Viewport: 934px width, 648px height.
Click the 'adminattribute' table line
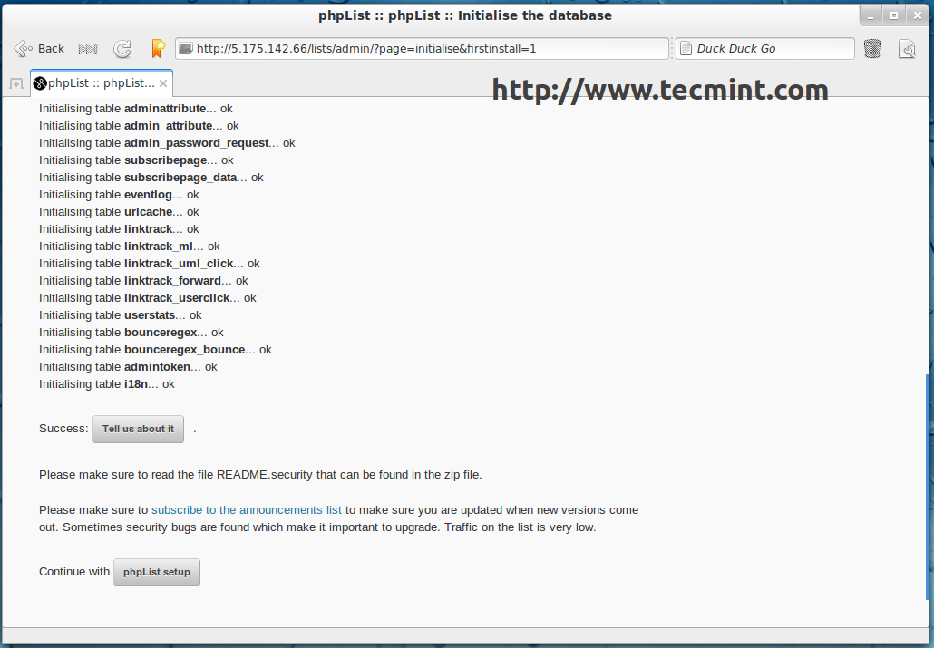pyautogui.click(x=136, y=109)
